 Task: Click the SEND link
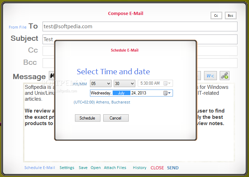[173, 168]
